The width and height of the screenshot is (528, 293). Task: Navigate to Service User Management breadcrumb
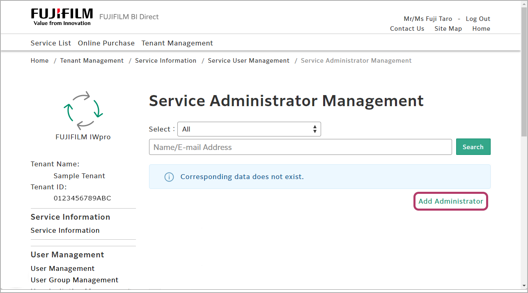(248, 61)
